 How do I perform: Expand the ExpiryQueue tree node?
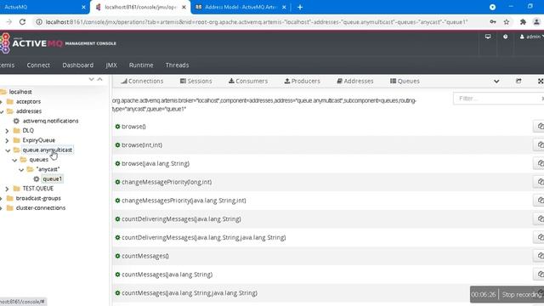7,140
